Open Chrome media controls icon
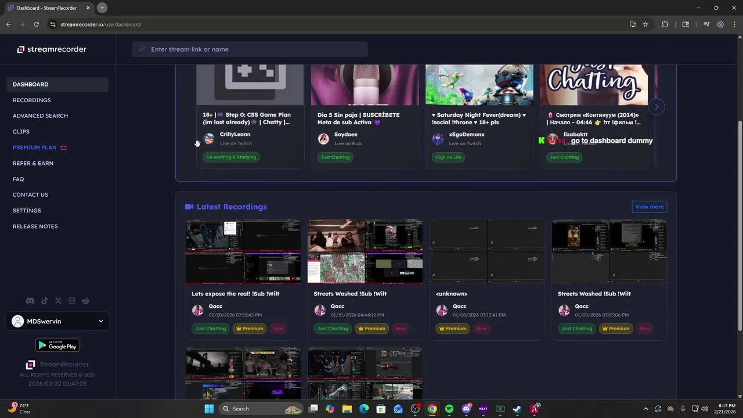Screen dimensions: 743x418 point(706,24)
